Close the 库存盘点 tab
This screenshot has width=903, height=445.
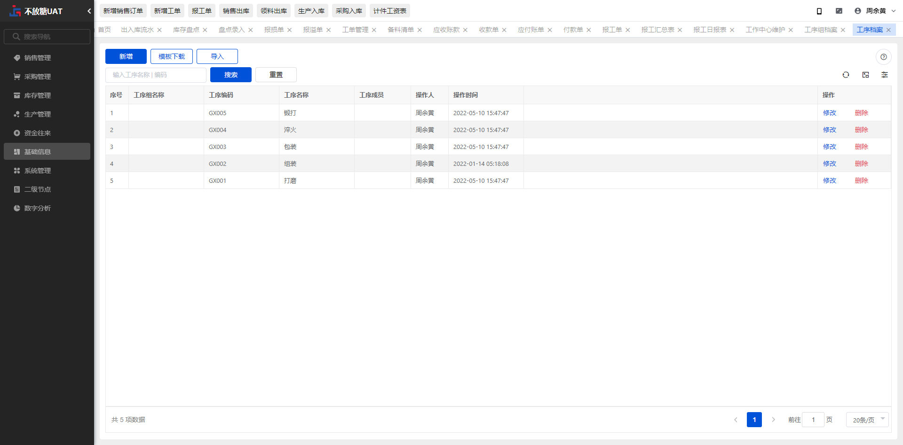[205, 30]
